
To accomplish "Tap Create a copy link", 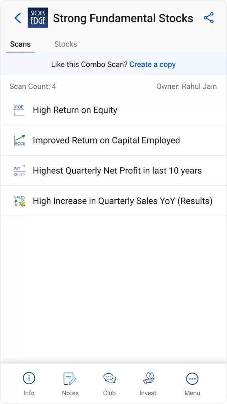I will pyautogui.click(x=153, y=64).
